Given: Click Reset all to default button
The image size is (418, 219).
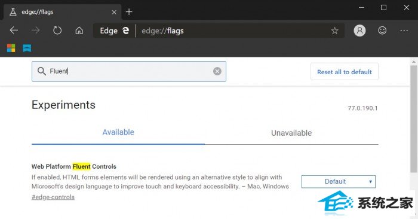Looking at the screenshot, I should coord(344,72).
